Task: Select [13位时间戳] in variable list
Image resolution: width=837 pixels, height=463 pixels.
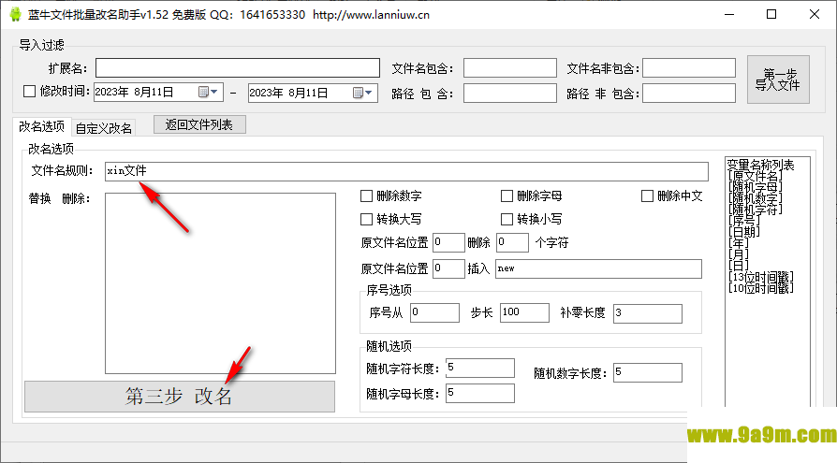Action: click(760, 277)
